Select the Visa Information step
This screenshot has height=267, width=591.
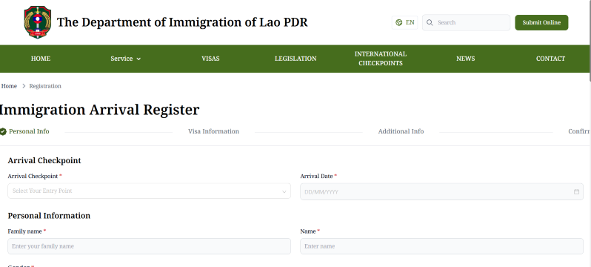pyautogui.click(x=213, y=131)
